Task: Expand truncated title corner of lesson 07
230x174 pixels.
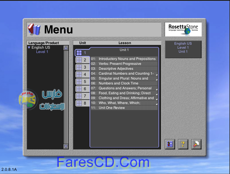Action: (x=157, y=89)
